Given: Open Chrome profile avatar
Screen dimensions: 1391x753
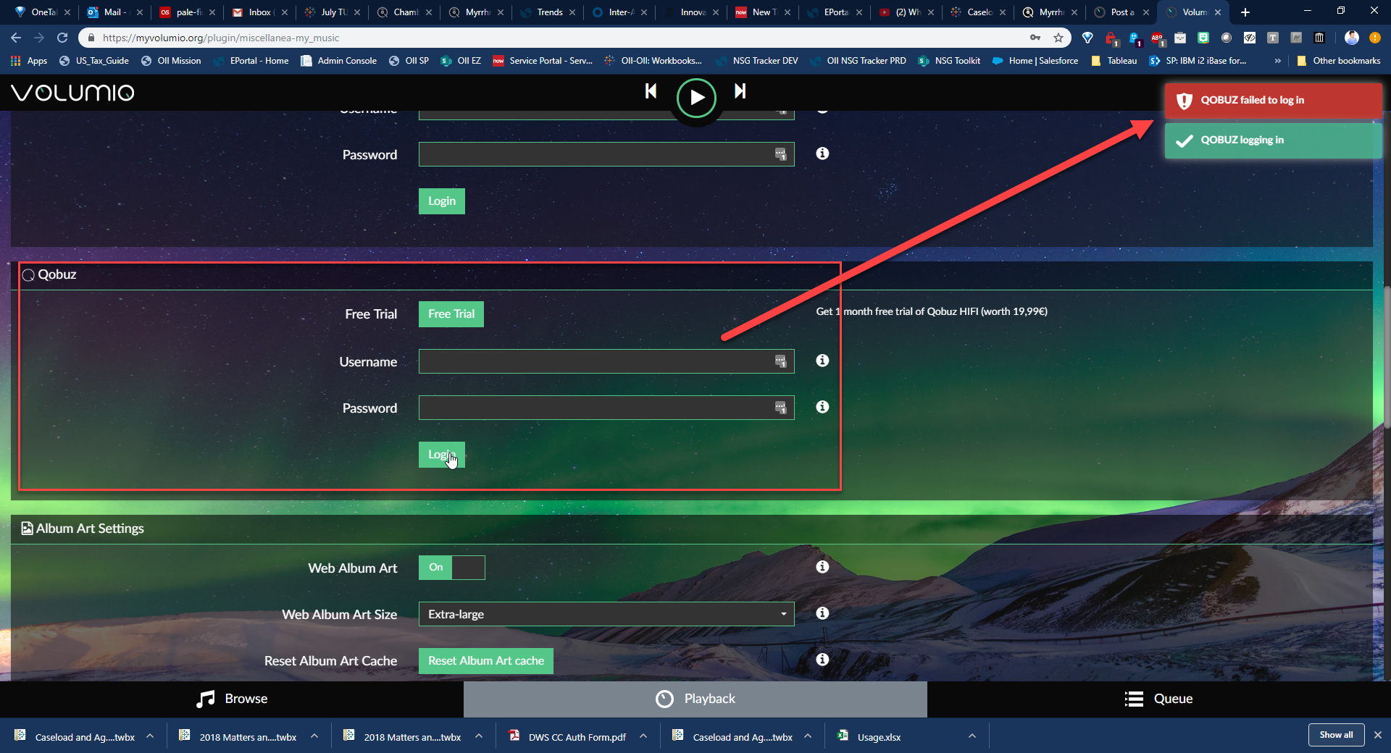Looking at the screenshot, I should click(x=1351, y=38).
